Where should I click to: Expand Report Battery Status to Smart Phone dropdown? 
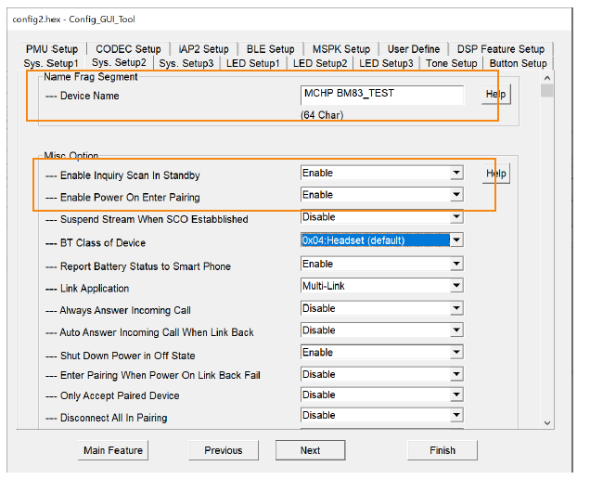click(x=455, y=265)
